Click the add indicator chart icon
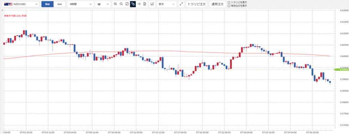 click(x=152, y=4)
